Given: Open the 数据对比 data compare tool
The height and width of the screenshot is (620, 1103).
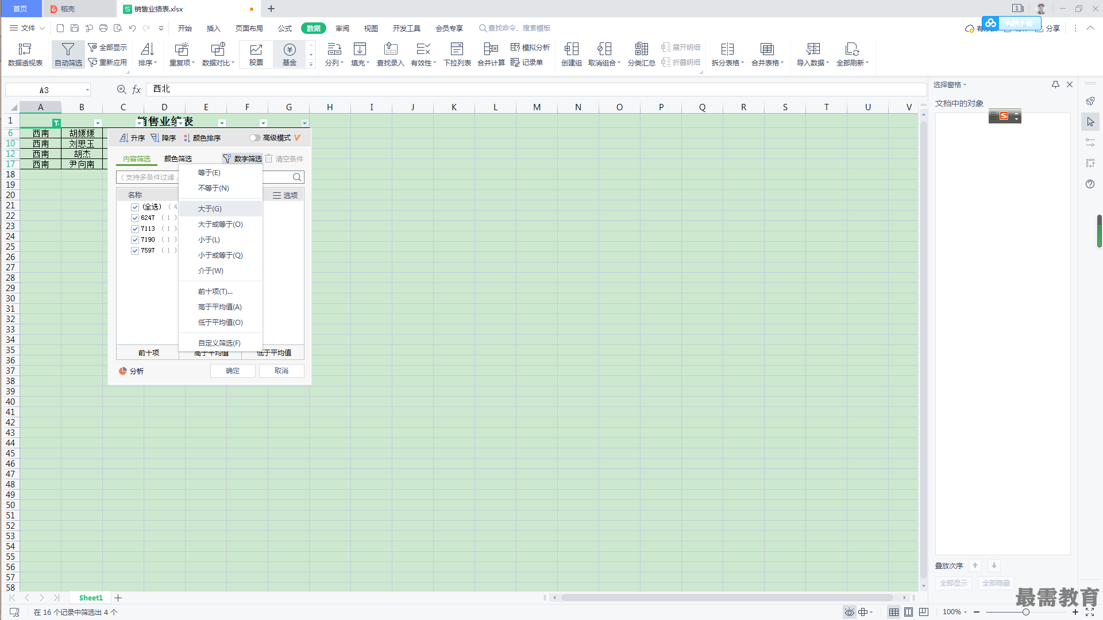Looking at the screenshot, I should pos(218,55).
